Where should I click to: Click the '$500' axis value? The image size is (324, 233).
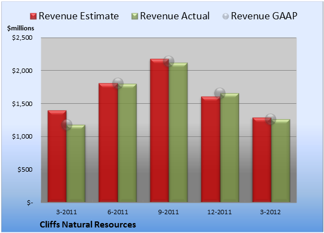[x=25, y=170]
